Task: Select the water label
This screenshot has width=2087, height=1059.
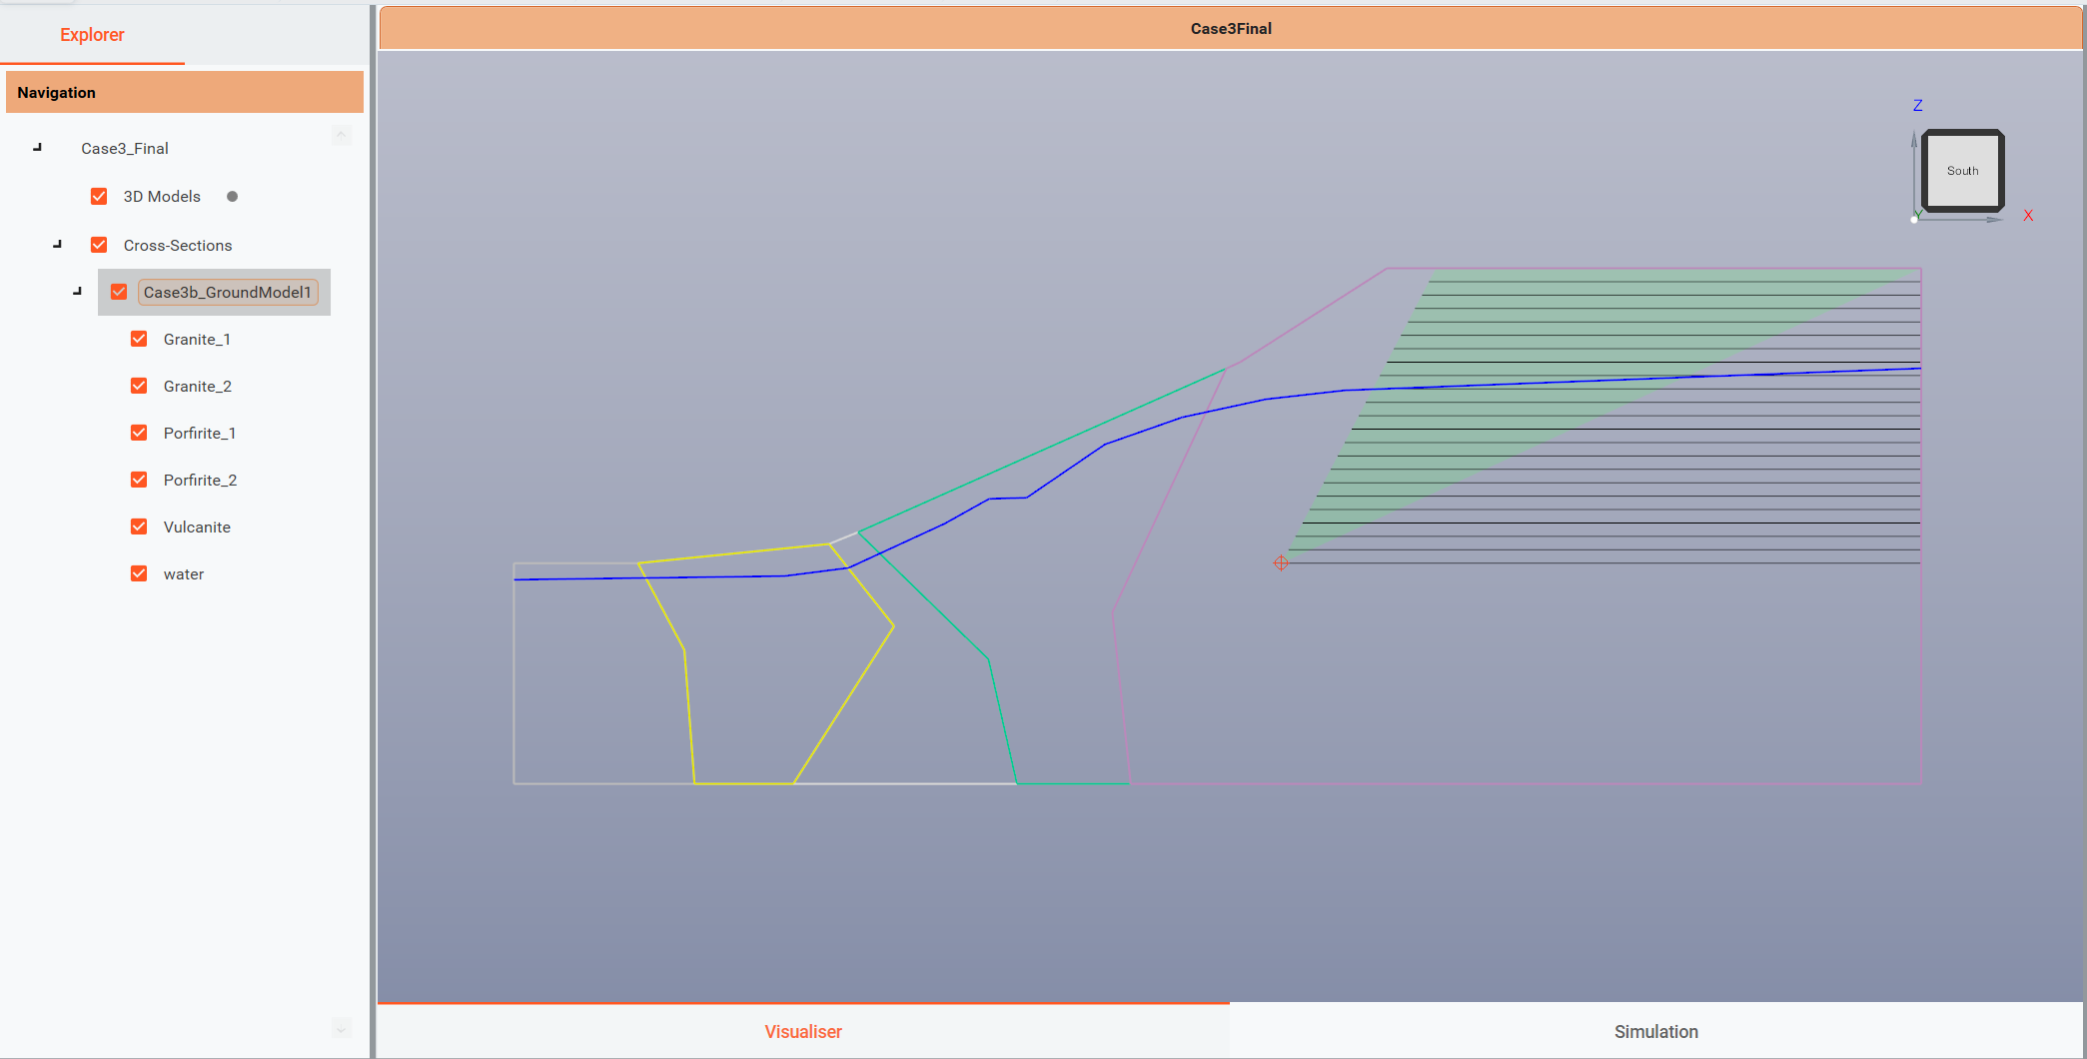Action: click(x=184, y=574)
